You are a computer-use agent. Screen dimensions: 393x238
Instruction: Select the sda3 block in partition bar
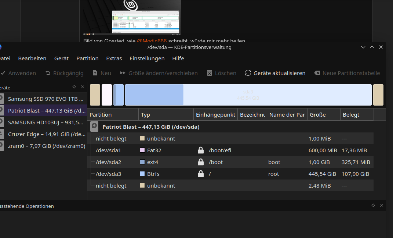(x=248, y=95)
